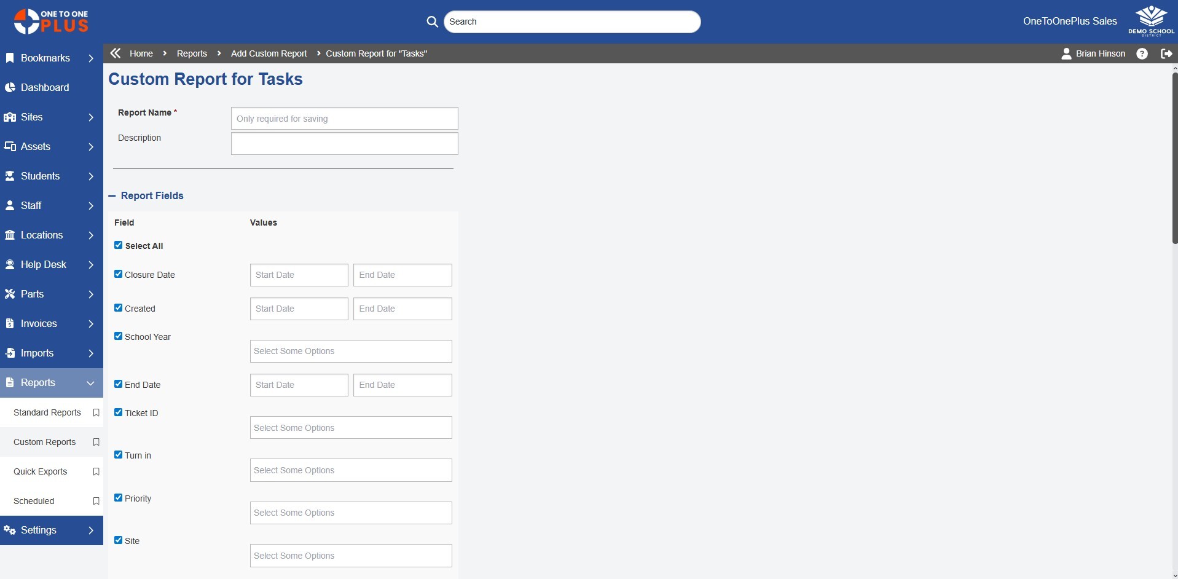
Task: Uncheck the Select All checkbox
Action: tap(118, 245)
